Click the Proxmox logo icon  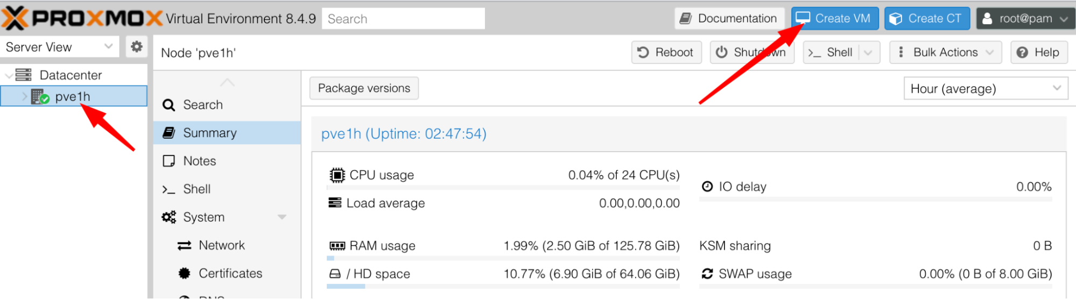pos(15,18)
